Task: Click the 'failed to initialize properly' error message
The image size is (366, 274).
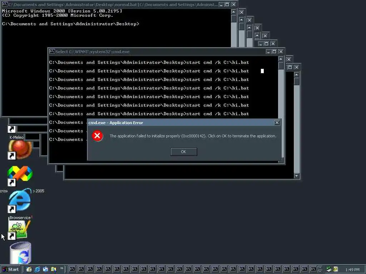Action: point(193,136)
